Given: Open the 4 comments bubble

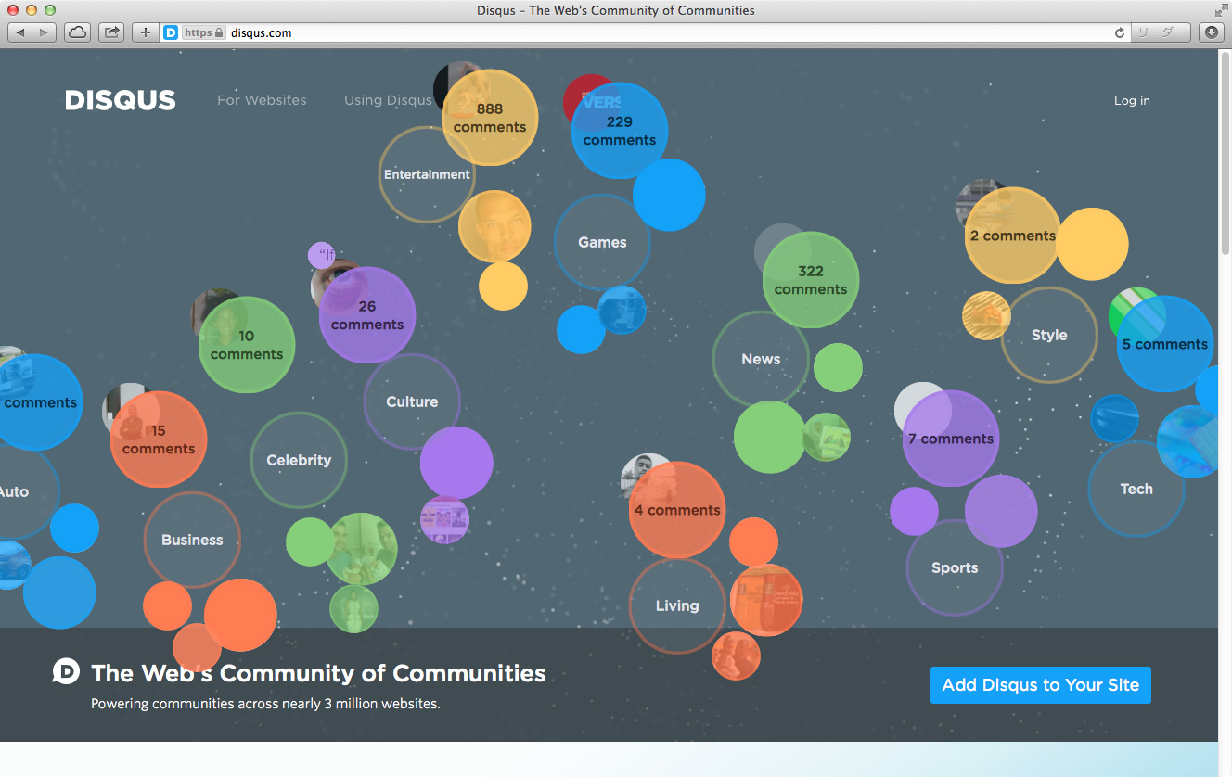Looking at the screenshot, I should coord(677,510).
